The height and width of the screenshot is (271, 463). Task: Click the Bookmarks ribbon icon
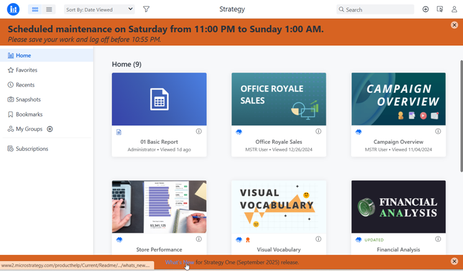pyautogui.click(x=11, y=114)
